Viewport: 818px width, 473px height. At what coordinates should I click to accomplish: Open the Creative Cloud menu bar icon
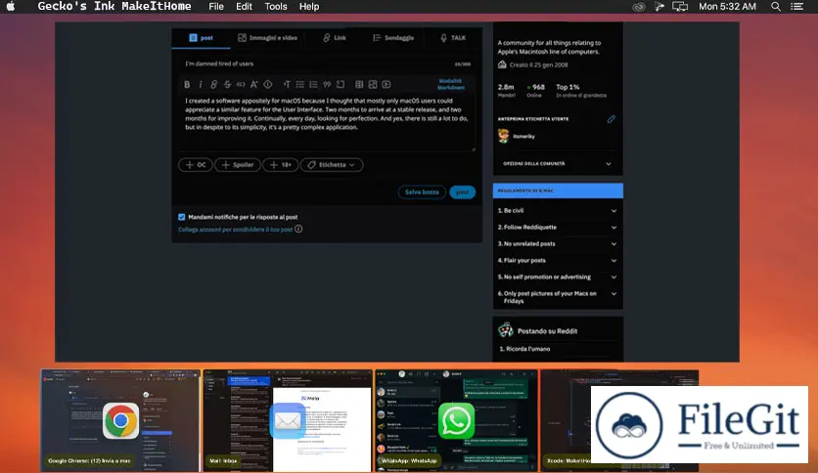[639, 7]
